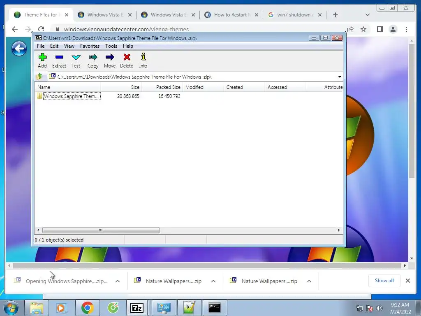The image size is (421, 316).
Task: Switch to the win7 shutdown Google tab
Action: pyautogui.click(x=295, y=15)
